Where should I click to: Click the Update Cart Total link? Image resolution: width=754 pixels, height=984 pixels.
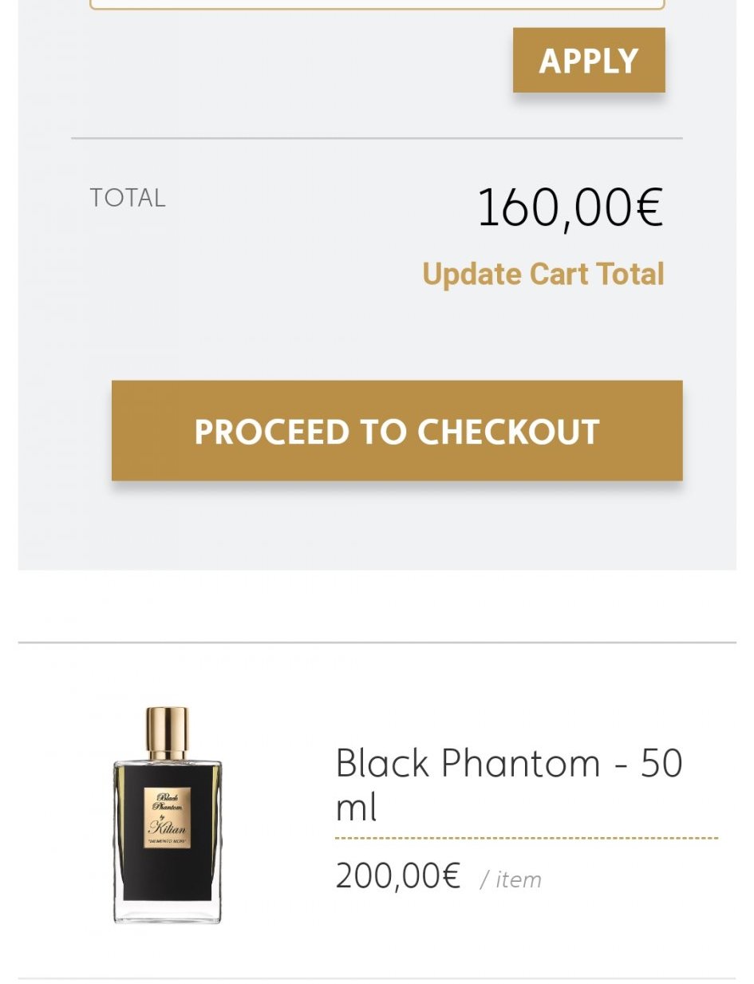[x=543, y=274]
